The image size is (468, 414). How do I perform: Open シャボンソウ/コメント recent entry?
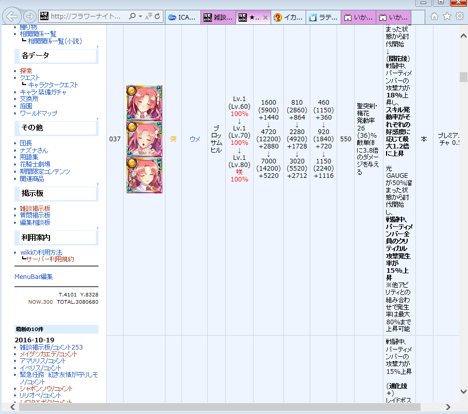tap(46, 389)
